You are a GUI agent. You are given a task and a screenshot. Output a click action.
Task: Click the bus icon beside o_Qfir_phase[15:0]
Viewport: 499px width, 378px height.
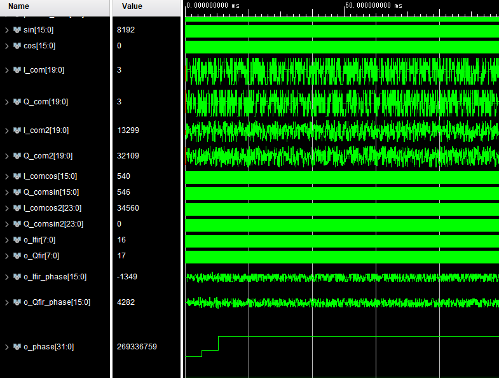[17, 302]
